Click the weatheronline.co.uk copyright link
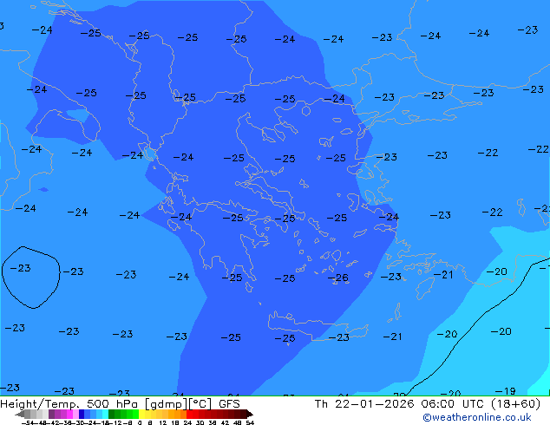550x425 pixels. [x=476, y=417]
